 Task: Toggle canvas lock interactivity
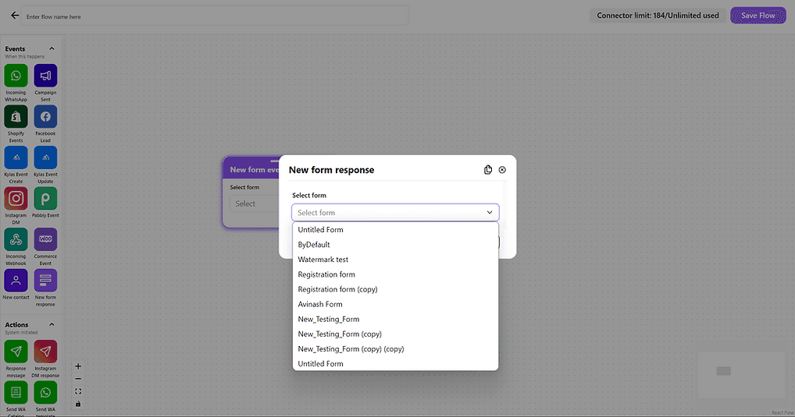78,404
